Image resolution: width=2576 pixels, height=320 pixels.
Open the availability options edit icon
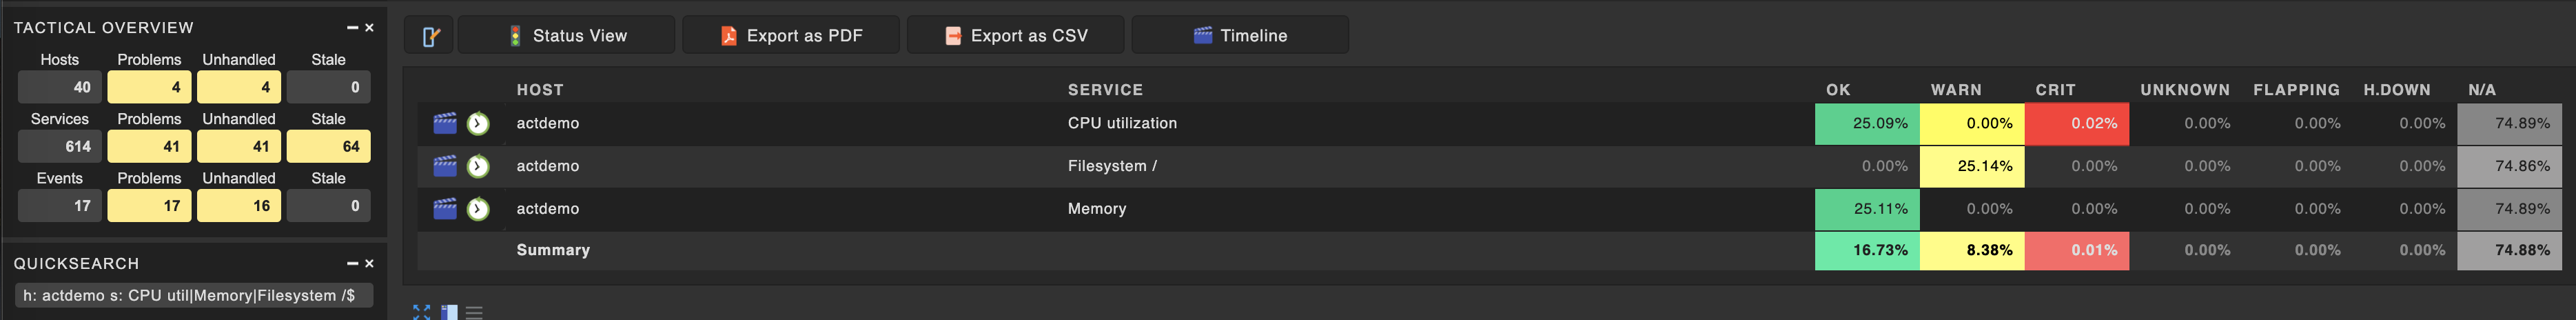pyautogui.click(x=430, y=36)
